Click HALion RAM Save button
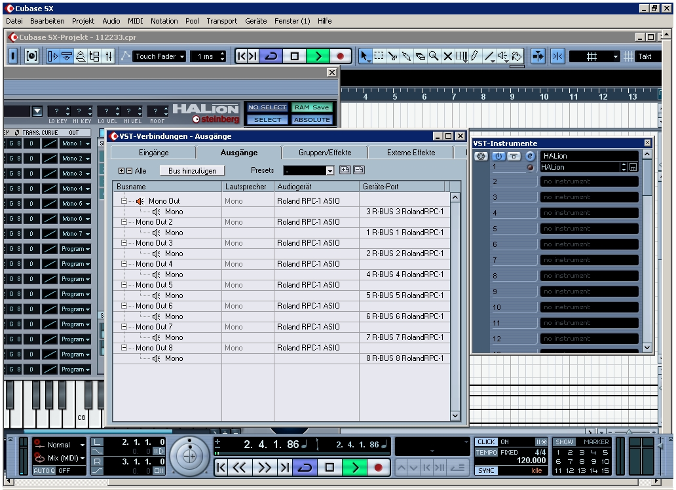 click(x=312, y=107)
